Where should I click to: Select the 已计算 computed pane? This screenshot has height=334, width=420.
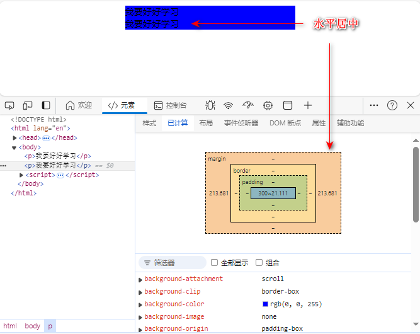click(178, 123)
